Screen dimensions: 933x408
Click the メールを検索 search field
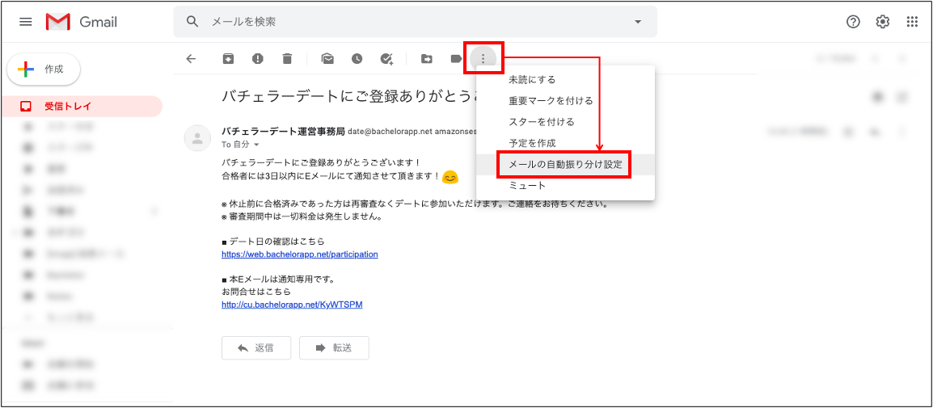(404, 22)
